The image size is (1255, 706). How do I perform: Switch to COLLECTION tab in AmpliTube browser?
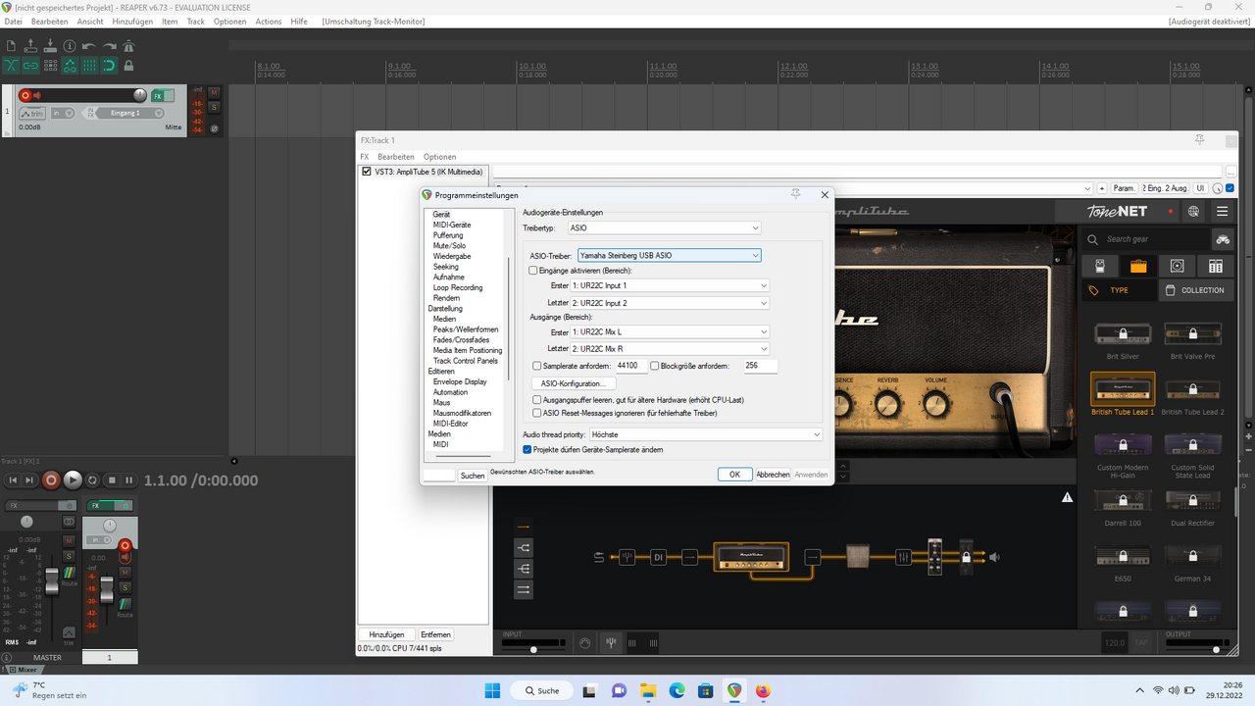click(x=1195, y=290)
